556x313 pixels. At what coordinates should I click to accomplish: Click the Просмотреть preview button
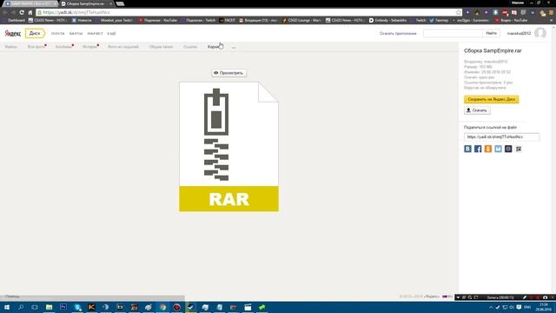pos(228,73)
